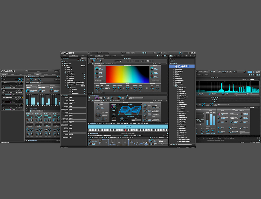261x199 pixels.
Task: Switch to the Parts tab in center window
Action: pos(65,56)
